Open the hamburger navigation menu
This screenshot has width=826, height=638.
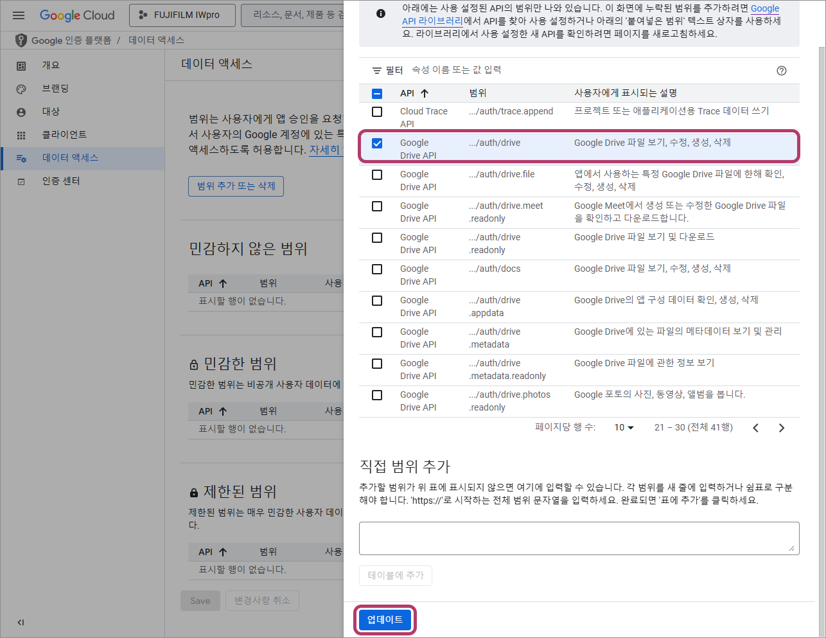point(19,15)
